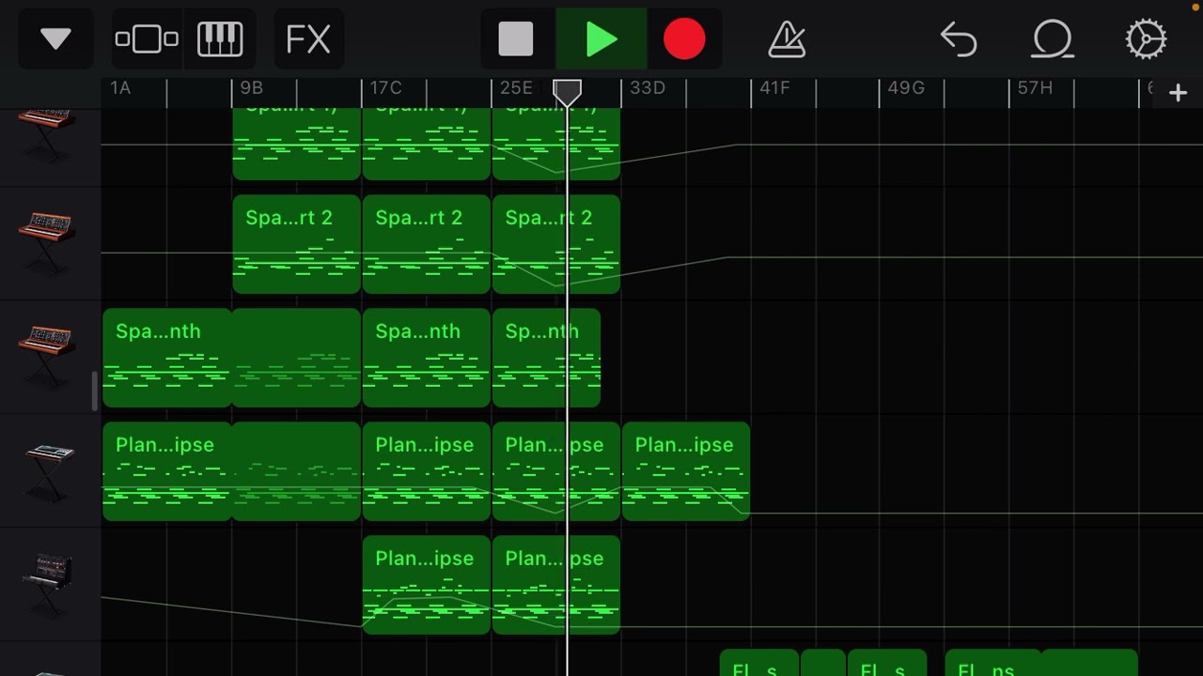Open the Loop Browser
Viewport: 1203px width, 676px height.
[x=1053, y=39]
